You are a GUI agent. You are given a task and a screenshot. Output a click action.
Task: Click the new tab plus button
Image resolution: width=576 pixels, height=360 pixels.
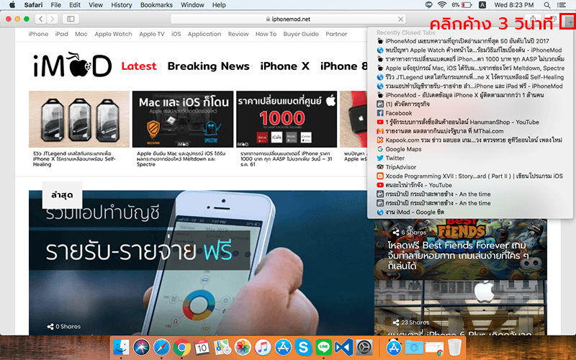click(569, 22)
